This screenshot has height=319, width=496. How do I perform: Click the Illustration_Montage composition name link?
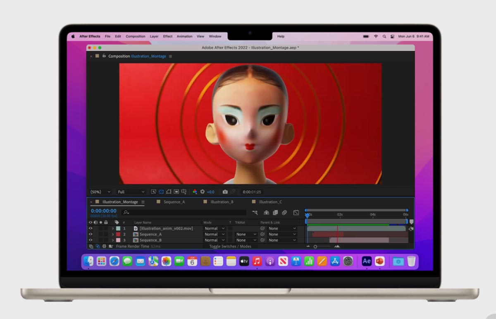148,56
